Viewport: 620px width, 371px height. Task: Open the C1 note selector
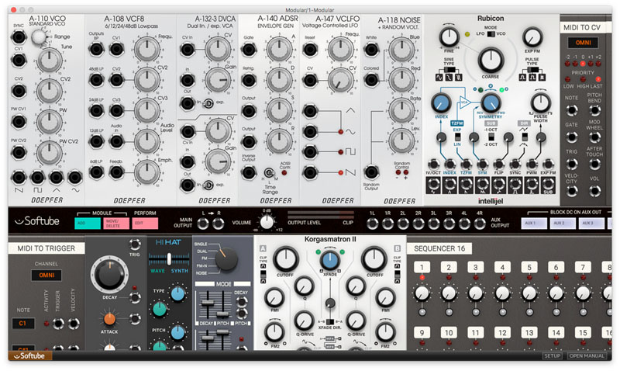[24, 322]
